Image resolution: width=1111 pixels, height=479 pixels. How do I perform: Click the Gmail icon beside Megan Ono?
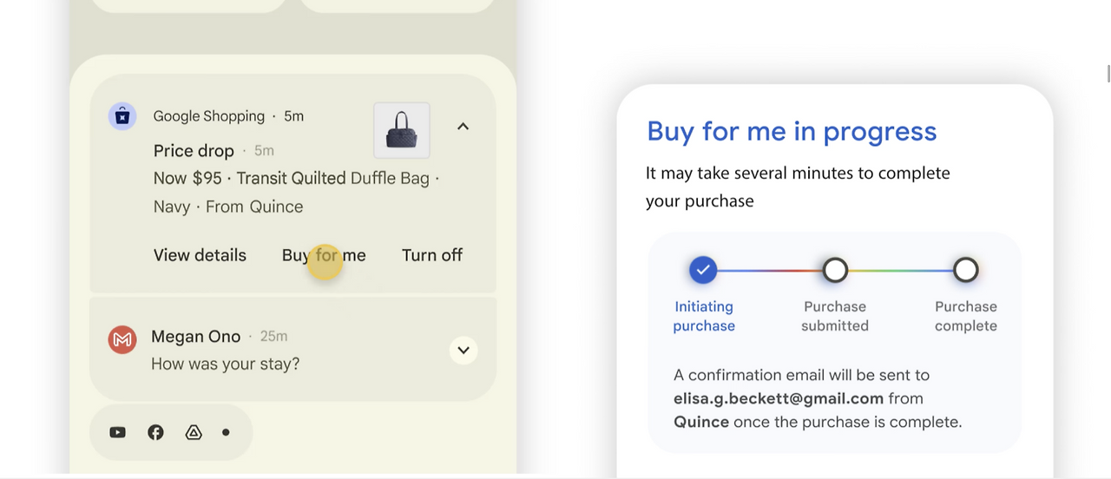pos(122,339)
